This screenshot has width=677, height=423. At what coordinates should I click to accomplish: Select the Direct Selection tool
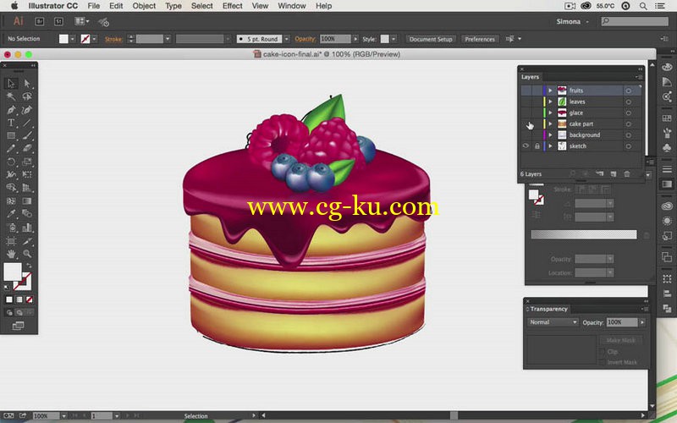(x=27, y=83)
